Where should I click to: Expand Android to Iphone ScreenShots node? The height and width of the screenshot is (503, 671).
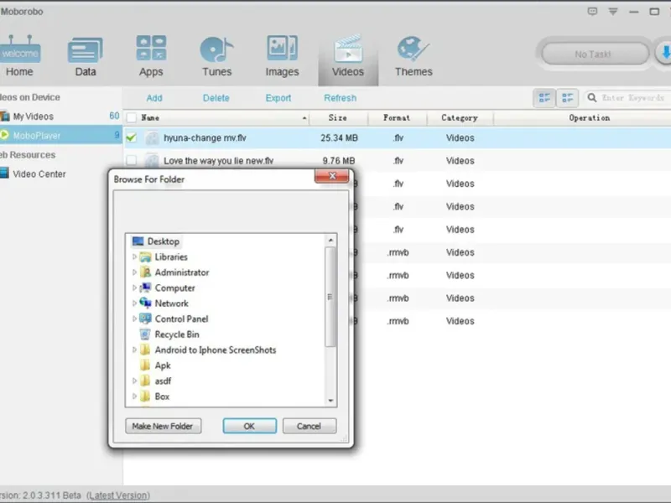[134, 350]
